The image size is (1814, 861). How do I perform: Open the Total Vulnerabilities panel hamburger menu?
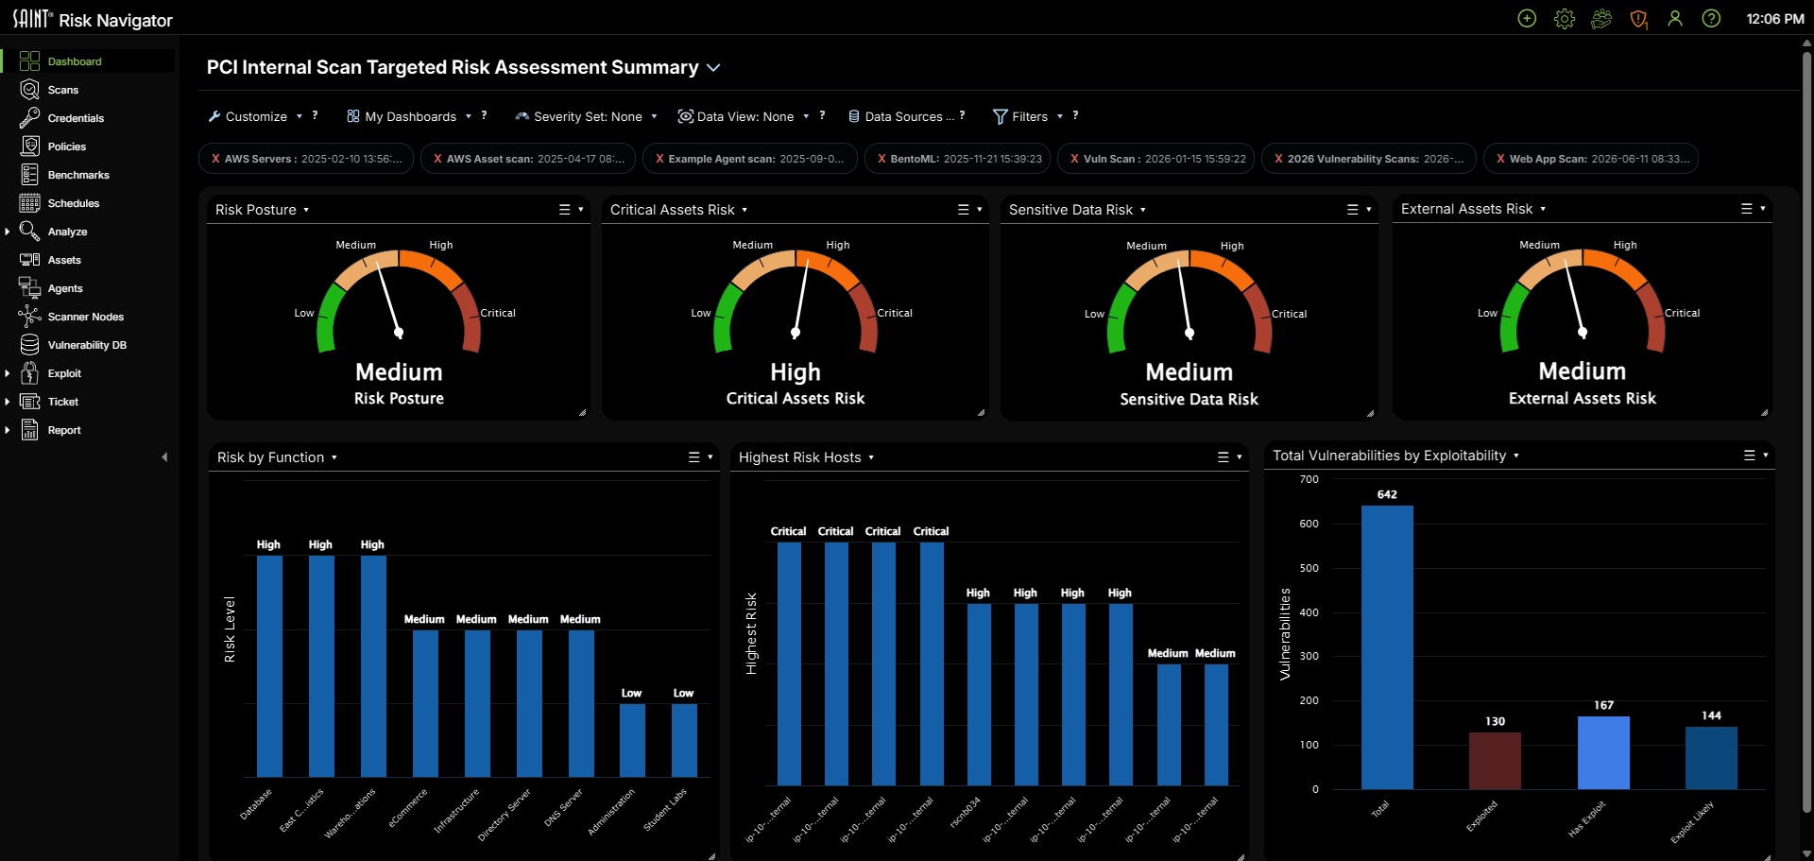[x=1750, y=456]
